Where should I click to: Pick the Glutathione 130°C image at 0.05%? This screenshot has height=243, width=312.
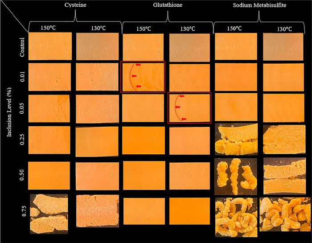click(189, 108)
